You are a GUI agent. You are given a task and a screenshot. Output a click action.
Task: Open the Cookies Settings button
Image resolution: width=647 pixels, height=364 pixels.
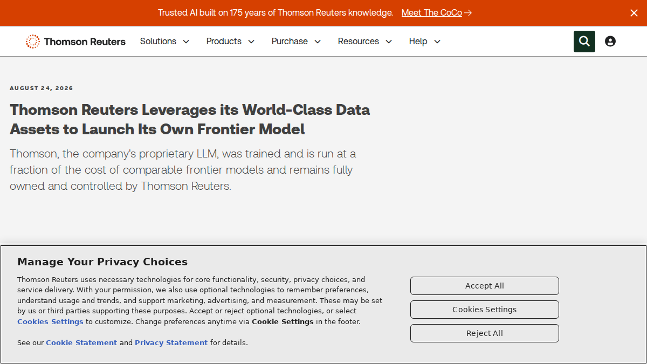click(485, 310)
